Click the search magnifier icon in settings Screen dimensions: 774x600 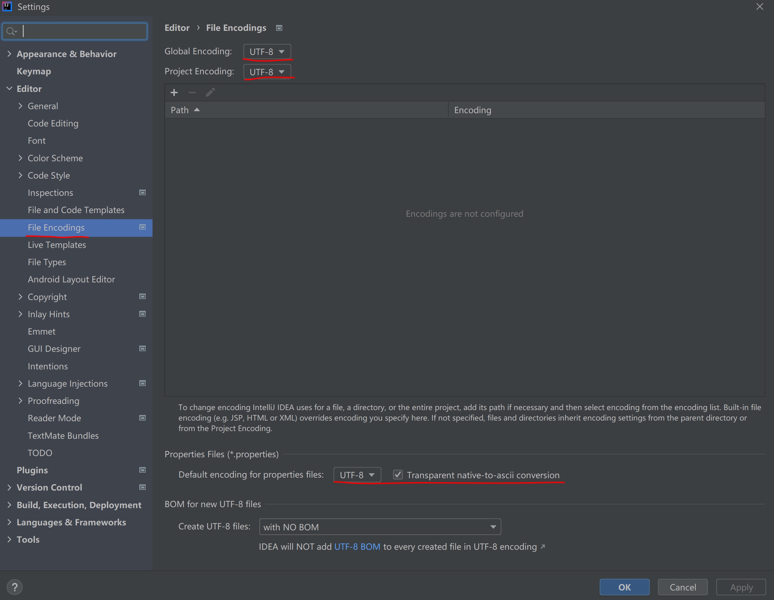[11, 31]
